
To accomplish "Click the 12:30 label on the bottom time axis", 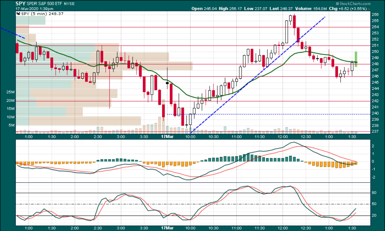I will tap(306, 229).
